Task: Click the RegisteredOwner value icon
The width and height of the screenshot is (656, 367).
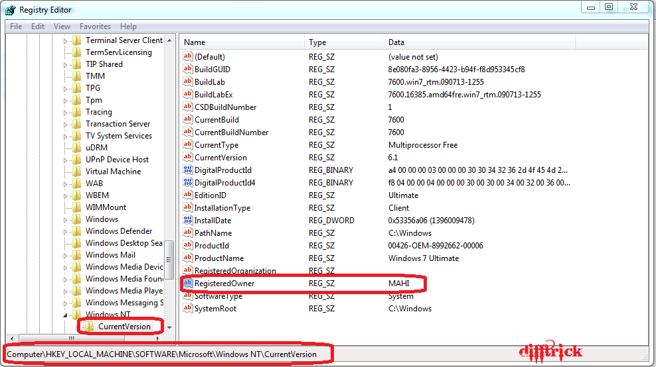Action: tap(188, 283)
